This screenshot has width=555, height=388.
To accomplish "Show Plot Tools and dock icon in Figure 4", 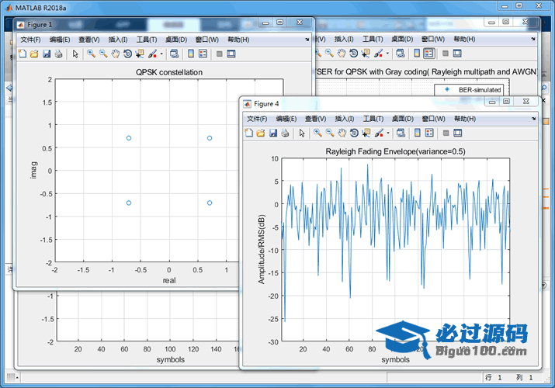I will [x=458, y=133].
